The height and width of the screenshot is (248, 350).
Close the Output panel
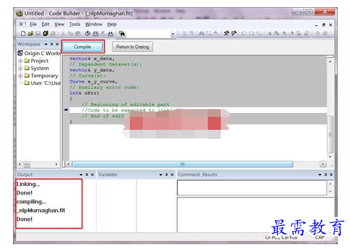pyautogui.click(x=92, y=175)
